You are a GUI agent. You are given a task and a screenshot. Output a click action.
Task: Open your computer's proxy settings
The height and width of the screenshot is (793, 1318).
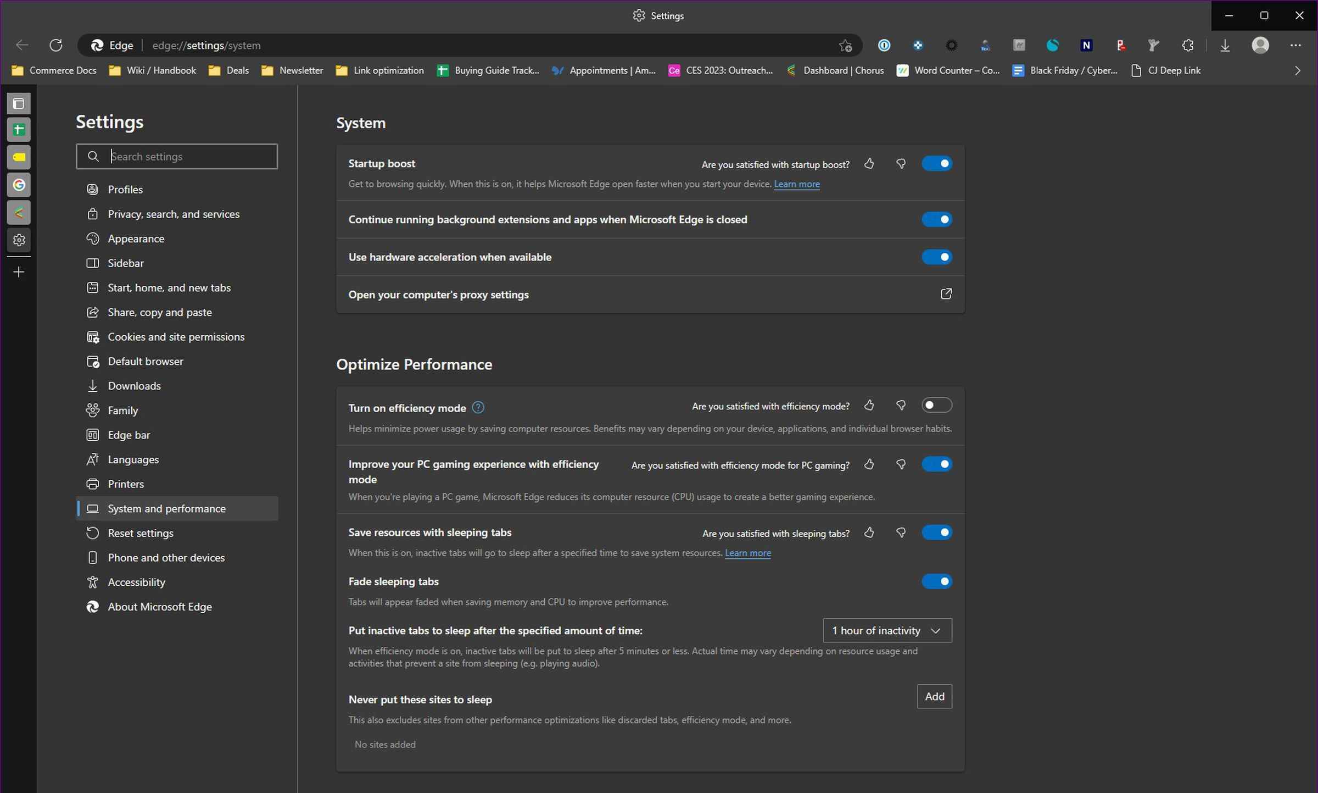[x=651, y=294]
